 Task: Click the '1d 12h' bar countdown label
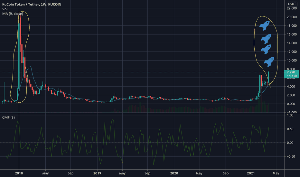click(x=292, y=76)
